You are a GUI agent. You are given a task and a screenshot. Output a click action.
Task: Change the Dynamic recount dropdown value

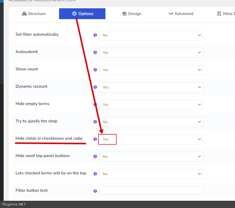click(x=151, y=87)
